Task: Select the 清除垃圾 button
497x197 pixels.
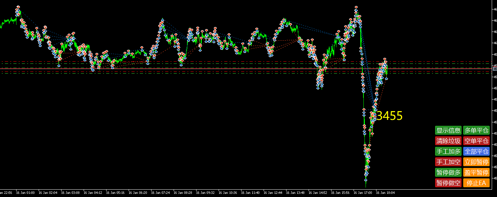Action: click(x=448, y=141)
